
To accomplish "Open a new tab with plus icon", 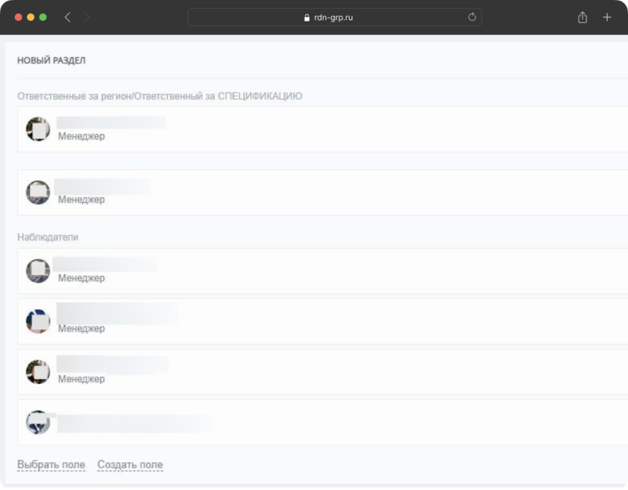I will click(607, 17).
